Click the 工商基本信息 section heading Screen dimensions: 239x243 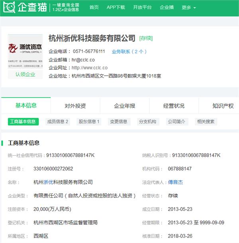24,143
